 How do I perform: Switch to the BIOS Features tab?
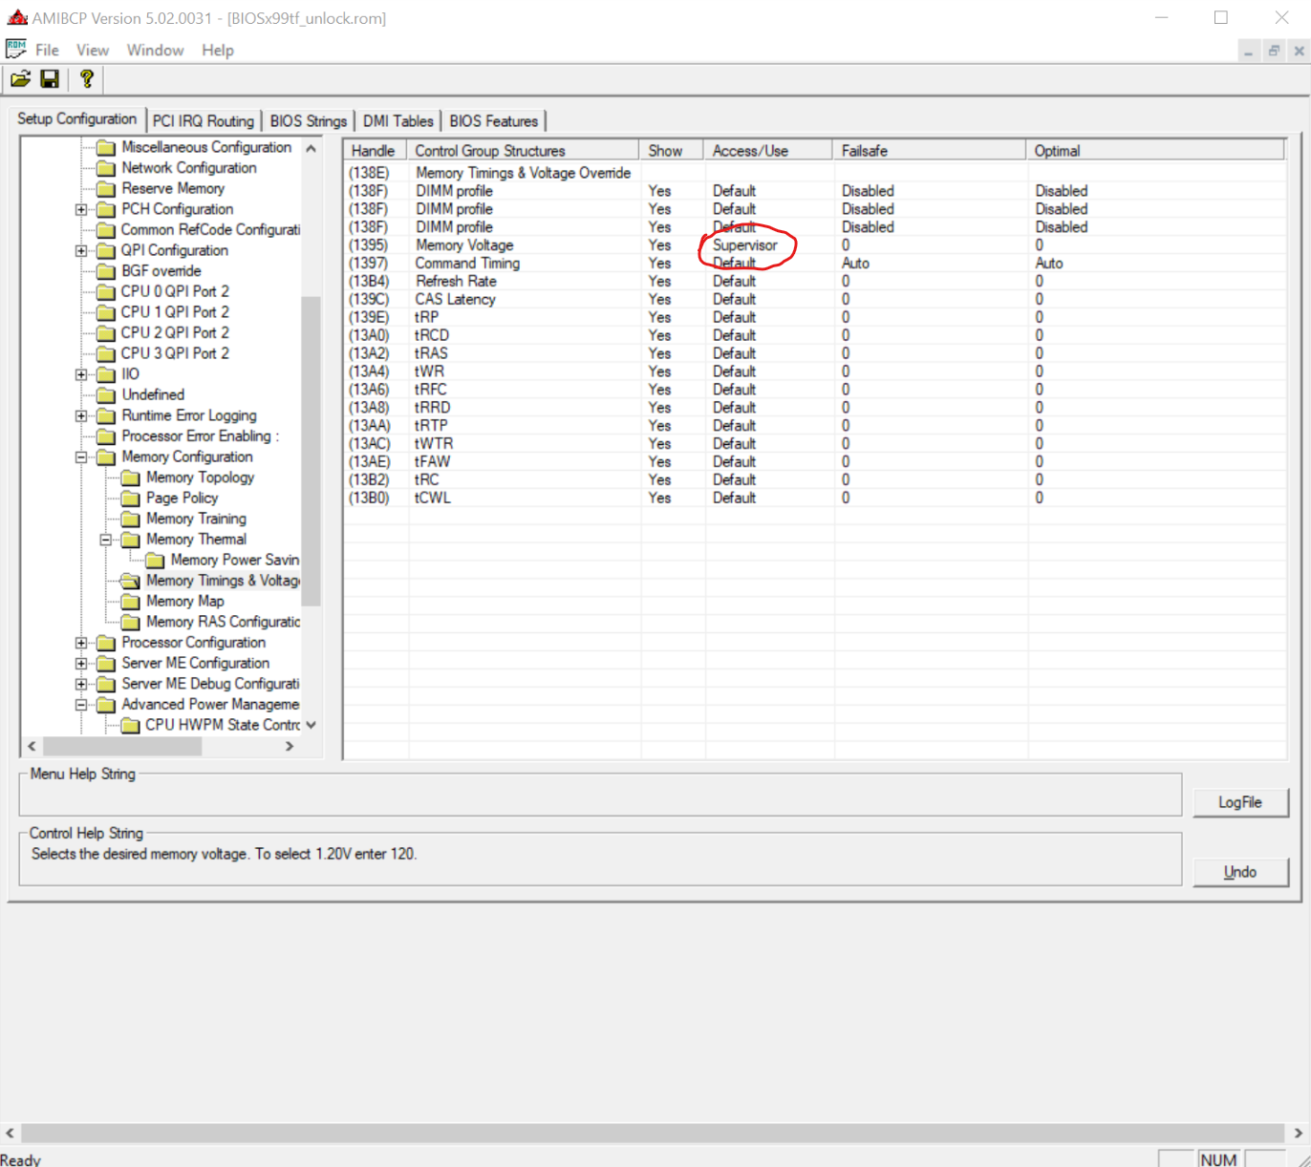pos(494,121)
